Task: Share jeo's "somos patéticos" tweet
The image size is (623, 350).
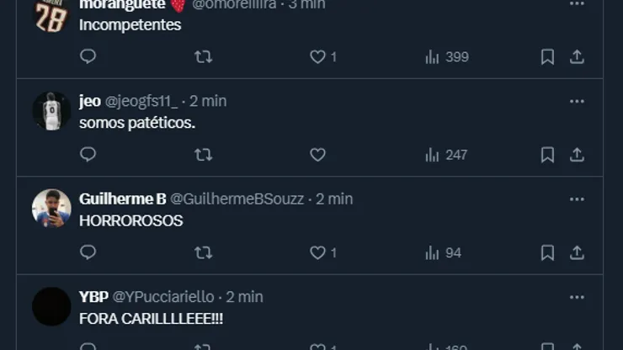Action: pyautogui.click(x=577, y=155)
